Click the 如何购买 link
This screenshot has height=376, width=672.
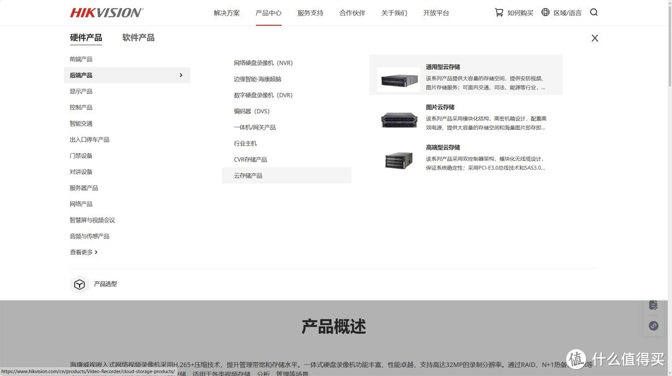pyautogui.click(x=520, y=13)
